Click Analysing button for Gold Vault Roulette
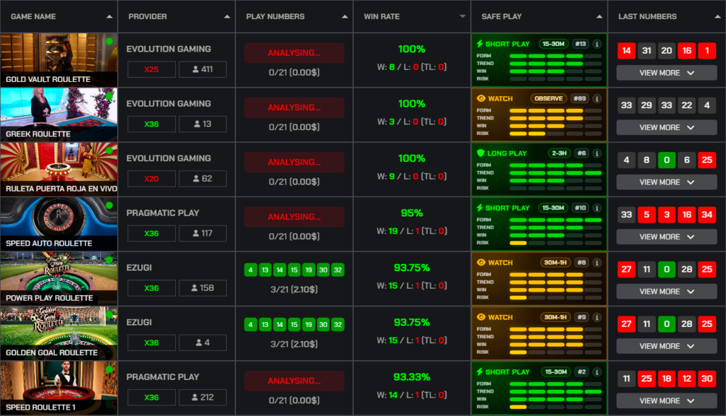 (x=294, y=52)
